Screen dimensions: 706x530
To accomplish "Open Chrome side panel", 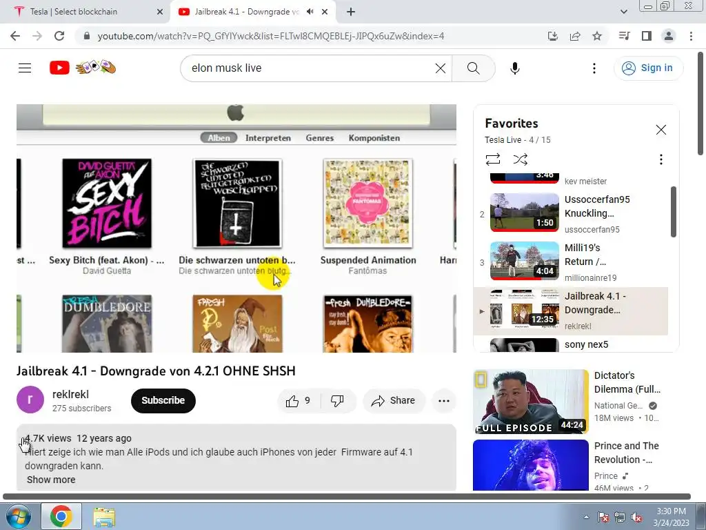I will [646, 36].
